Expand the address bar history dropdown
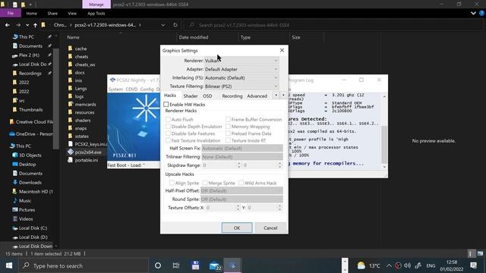 (x=163, y=25)
